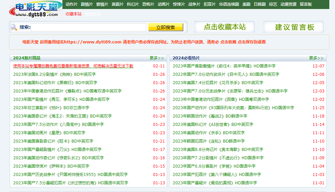Viewport: 335px width, 192px height.
Task: Open the movie link 《狗神》
Action: coord(54,74)
